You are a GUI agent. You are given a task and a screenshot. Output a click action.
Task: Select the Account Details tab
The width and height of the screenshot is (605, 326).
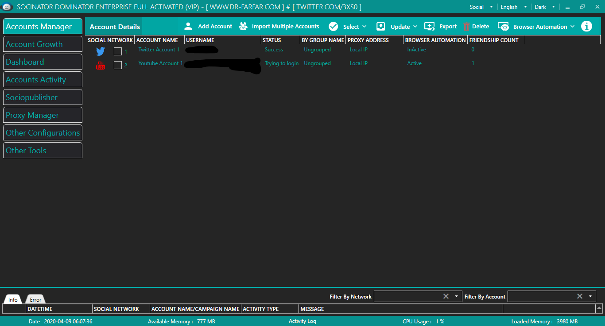click(114, 27)
